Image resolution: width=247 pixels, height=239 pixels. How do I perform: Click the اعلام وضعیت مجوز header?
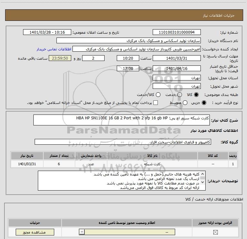127,223
